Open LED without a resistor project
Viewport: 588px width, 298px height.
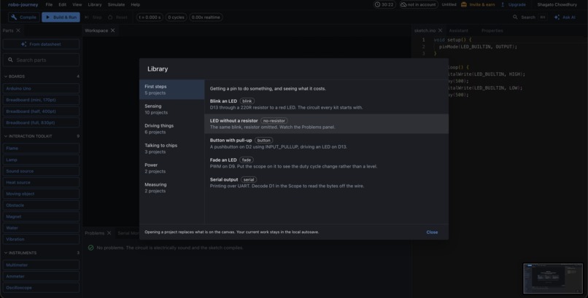tap(326, 124)
